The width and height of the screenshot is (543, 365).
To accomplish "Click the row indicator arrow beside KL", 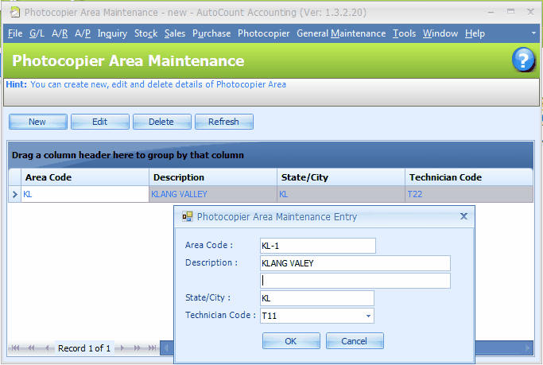I will click(14, 194).
